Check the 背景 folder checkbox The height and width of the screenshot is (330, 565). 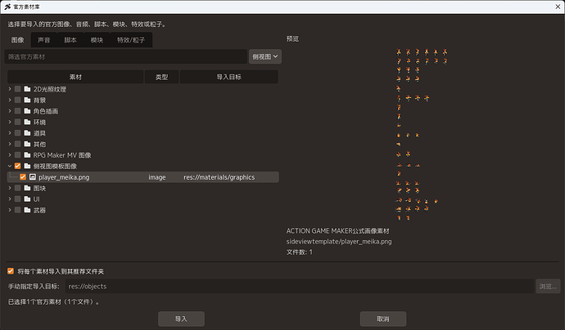coord(17,100)
